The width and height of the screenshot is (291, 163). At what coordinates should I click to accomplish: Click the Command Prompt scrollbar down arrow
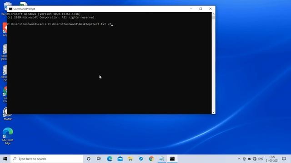tap(213, 112)
